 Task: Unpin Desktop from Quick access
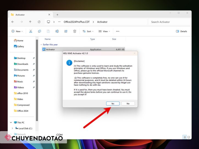[34, 58]
